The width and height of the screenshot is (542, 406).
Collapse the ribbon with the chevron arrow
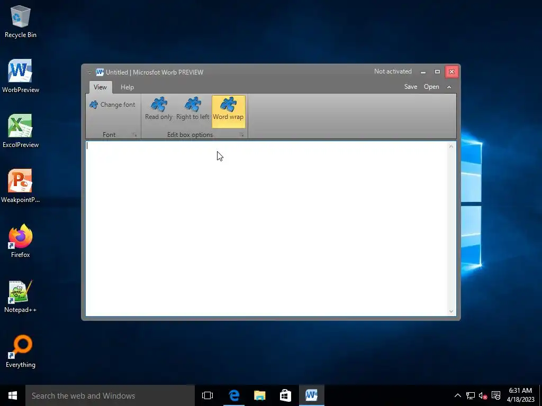pyautogui.click(x=449, y=87)
